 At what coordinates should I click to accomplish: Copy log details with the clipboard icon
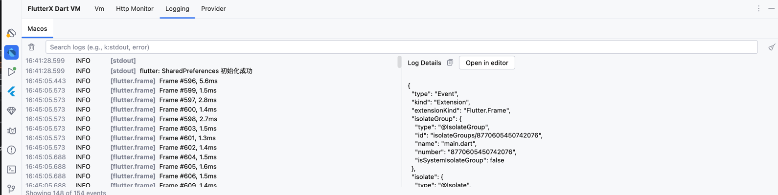point(450,63)
